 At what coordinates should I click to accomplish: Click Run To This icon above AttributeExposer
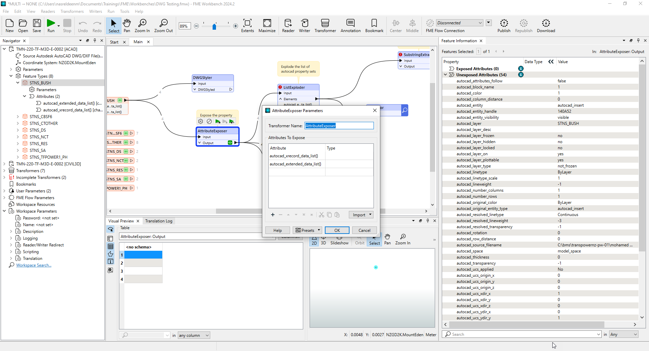[x=218, y=122]
